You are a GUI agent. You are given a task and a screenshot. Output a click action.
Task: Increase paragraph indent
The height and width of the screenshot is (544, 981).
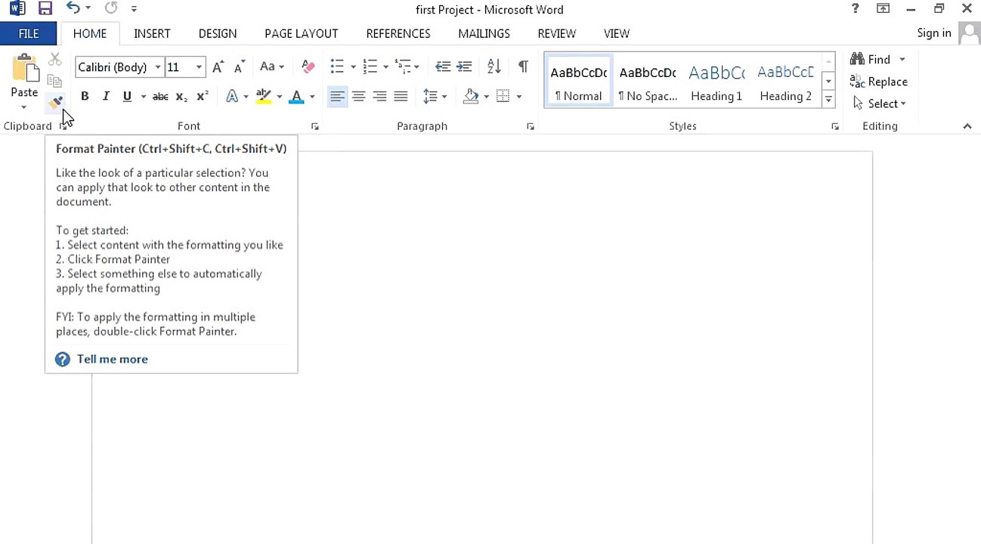(464, 66)
